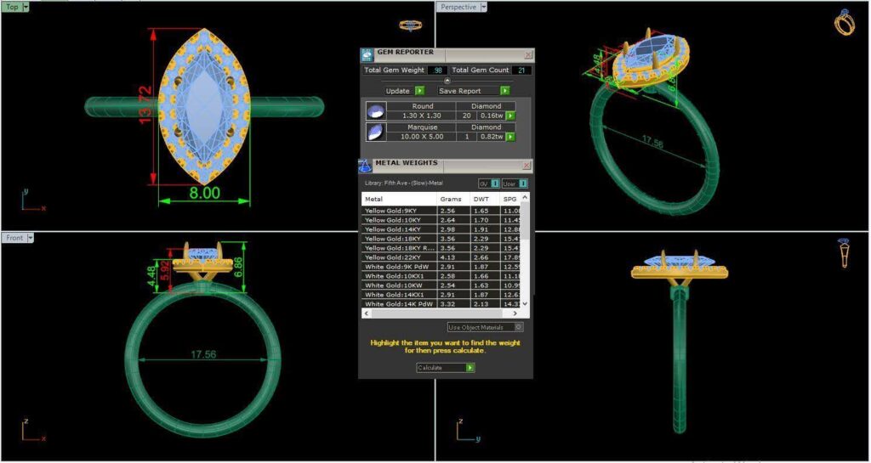The width and height of the screenshot is (871, 463).
Task: Click scroll-up arrow of metal table
Action: tap(526, 197)
